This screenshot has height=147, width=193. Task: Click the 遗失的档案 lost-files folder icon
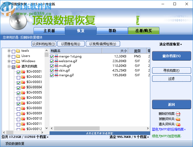click(18, 66)
